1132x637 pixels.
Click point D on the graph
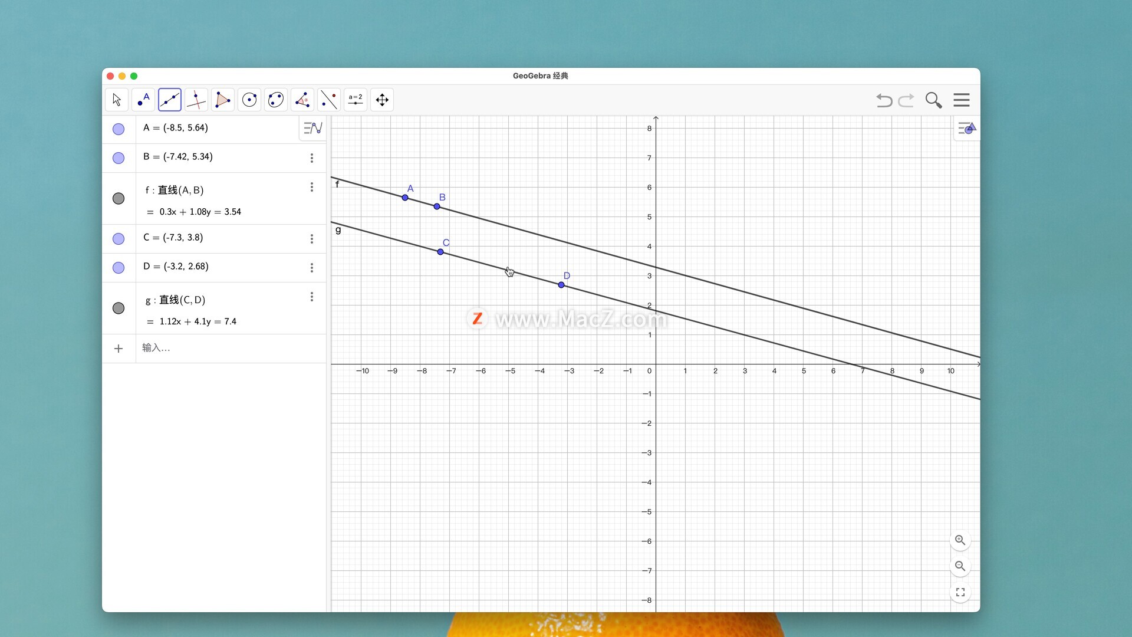[x=561, y=285]
